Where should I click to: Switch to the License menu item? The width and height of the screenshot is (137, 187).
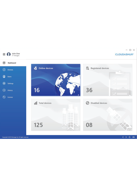point(13,97)
